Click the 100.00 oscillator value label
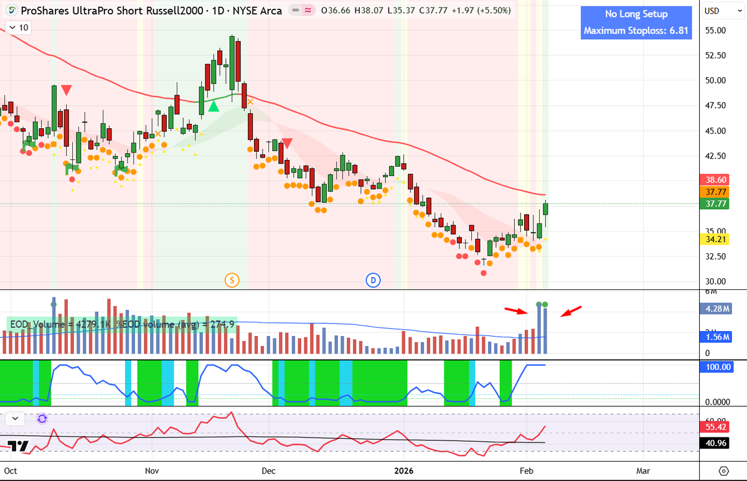747x481 pixels. click(717, 367)
